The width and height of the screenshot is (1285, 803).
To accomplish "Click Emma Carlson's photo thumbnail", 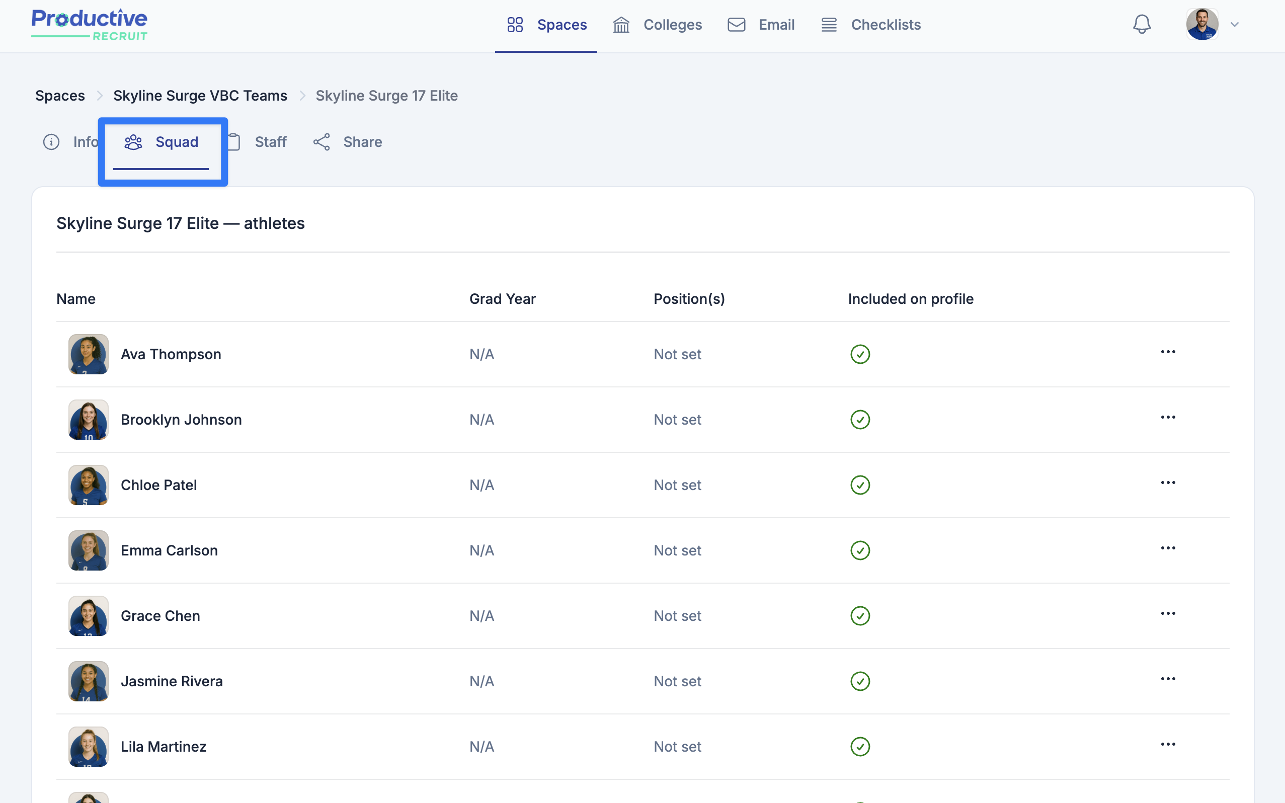I will (x=89, y=550).
